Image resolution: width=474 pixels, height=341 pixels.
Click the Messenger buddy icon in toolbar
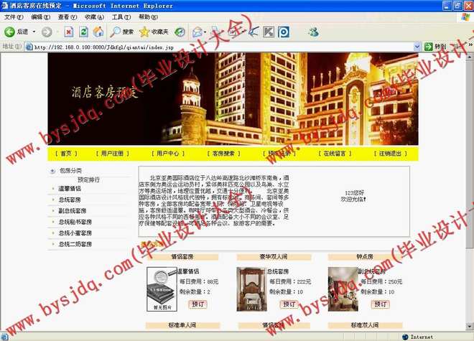[x=313, y=32]
